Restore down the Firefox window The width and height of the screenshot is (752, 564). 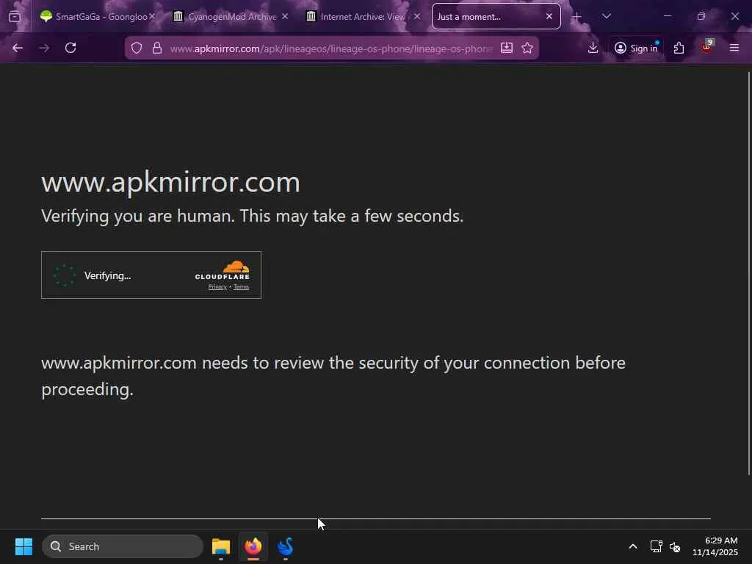pos(701,16)
